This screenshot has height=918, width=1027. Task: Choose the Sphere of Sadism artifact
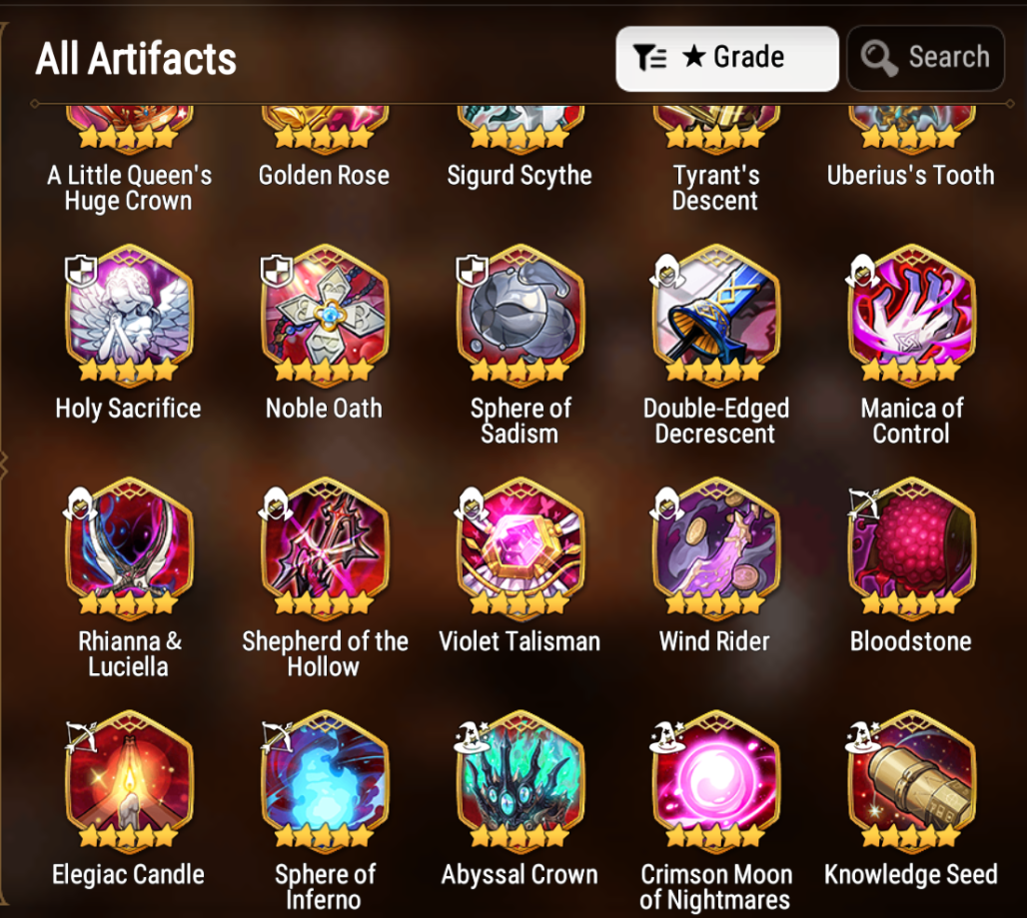tap(519, 313)
